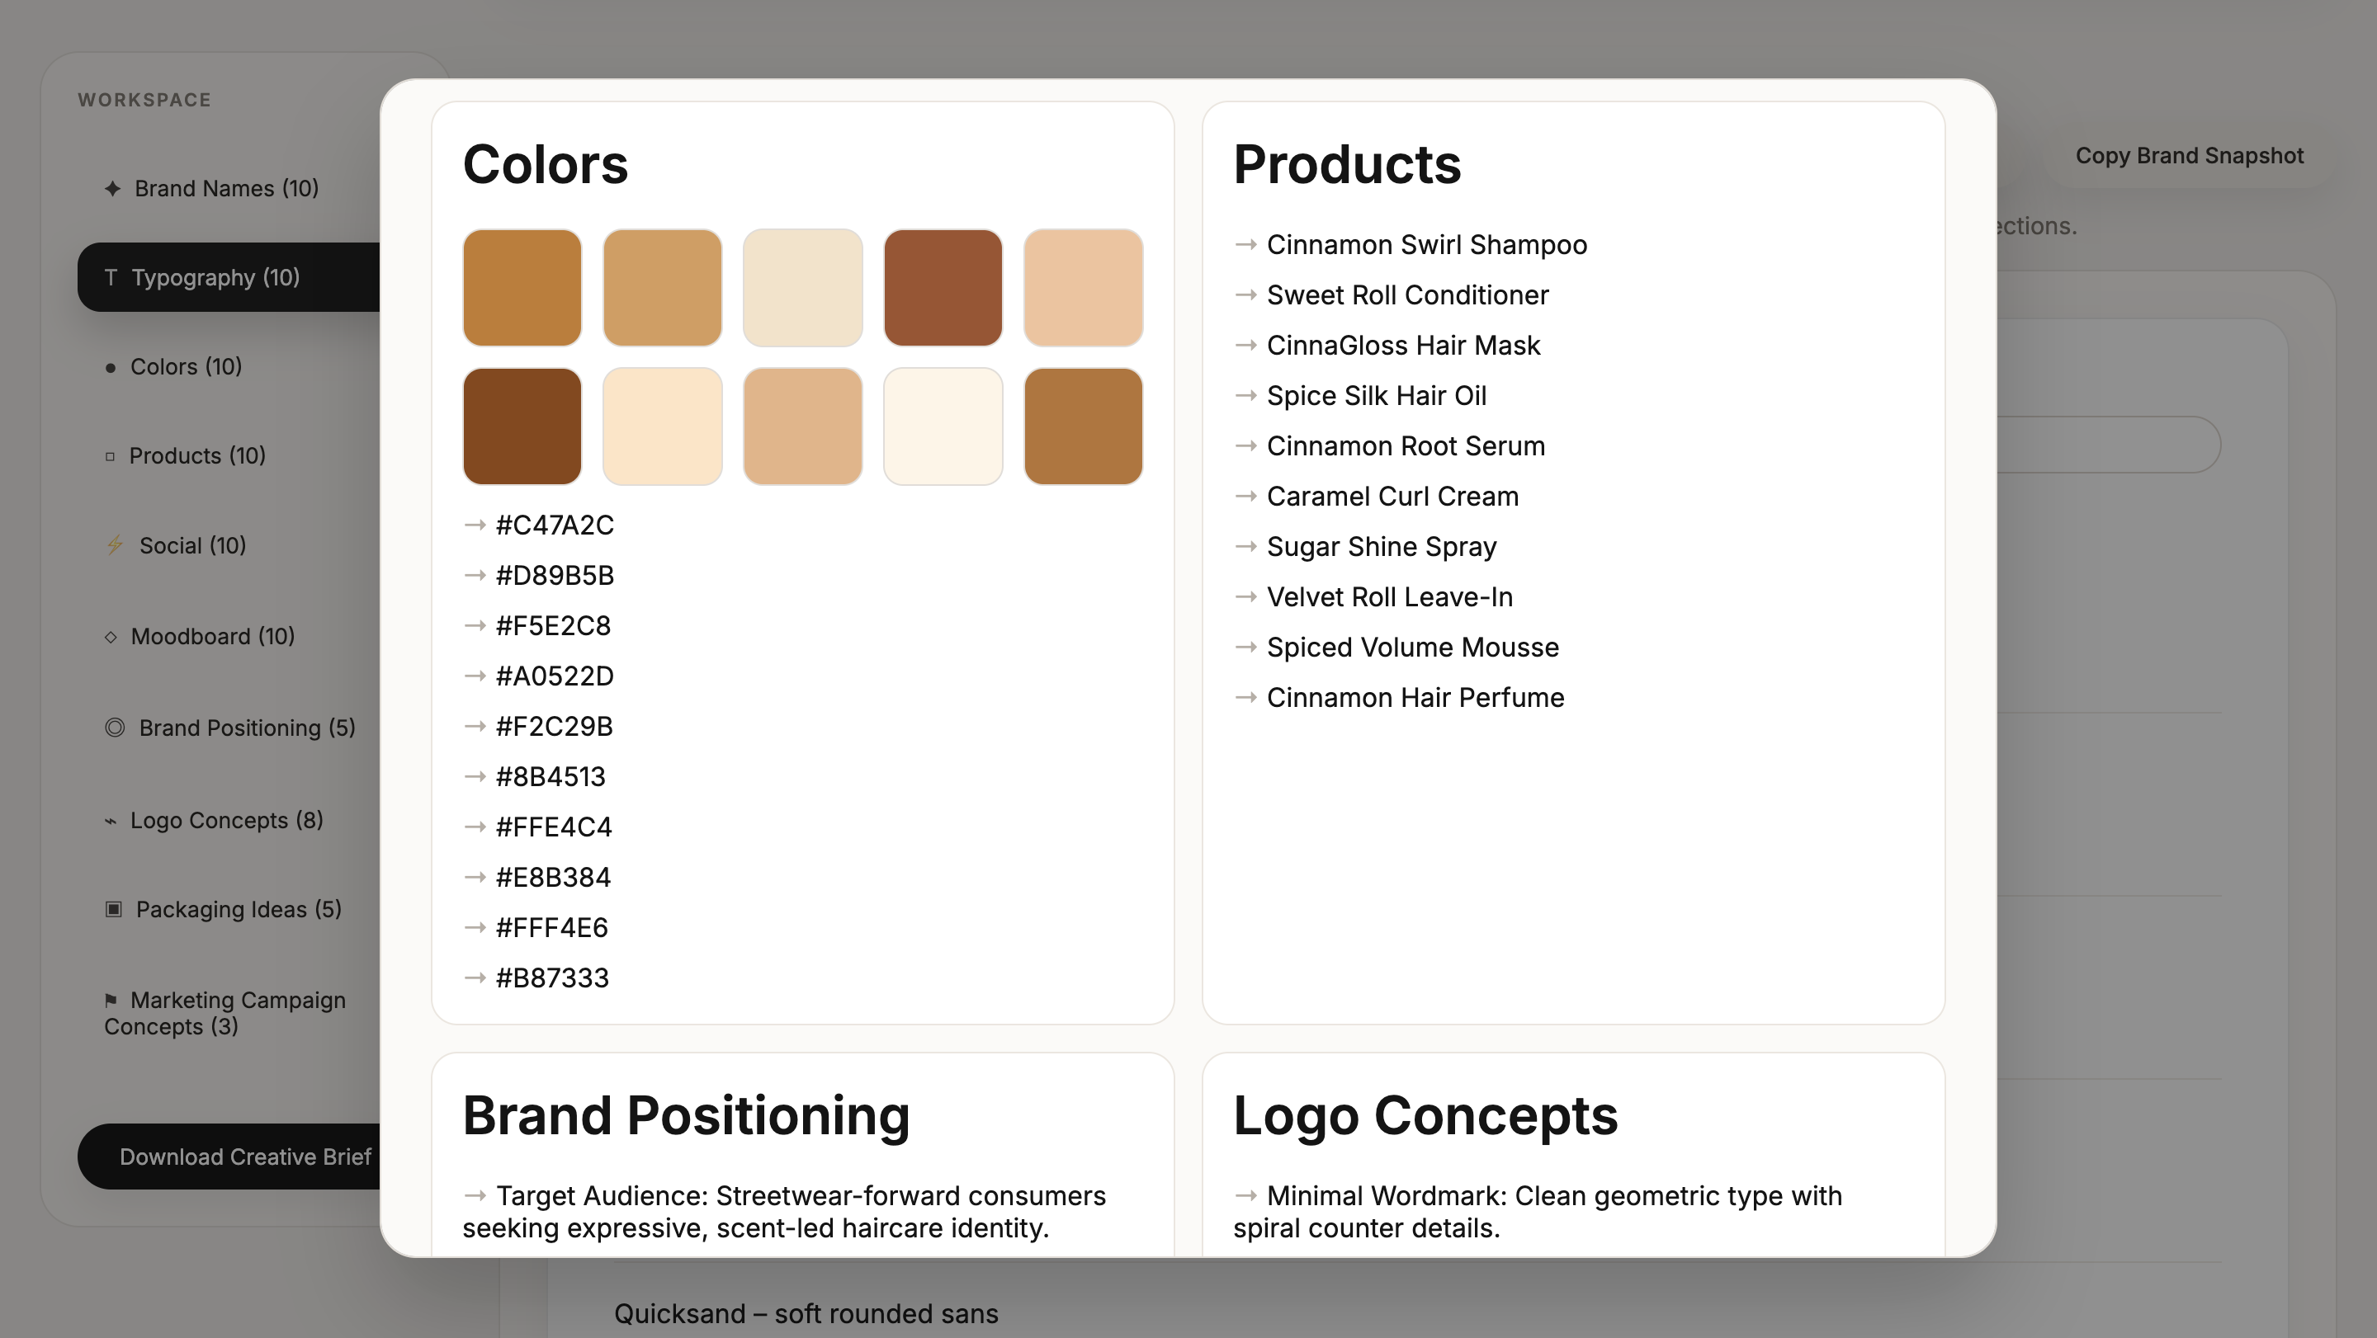Click the Sugar Shine Spray product name
This screenshot has height=1338, width=2377.
(1382, 546)
